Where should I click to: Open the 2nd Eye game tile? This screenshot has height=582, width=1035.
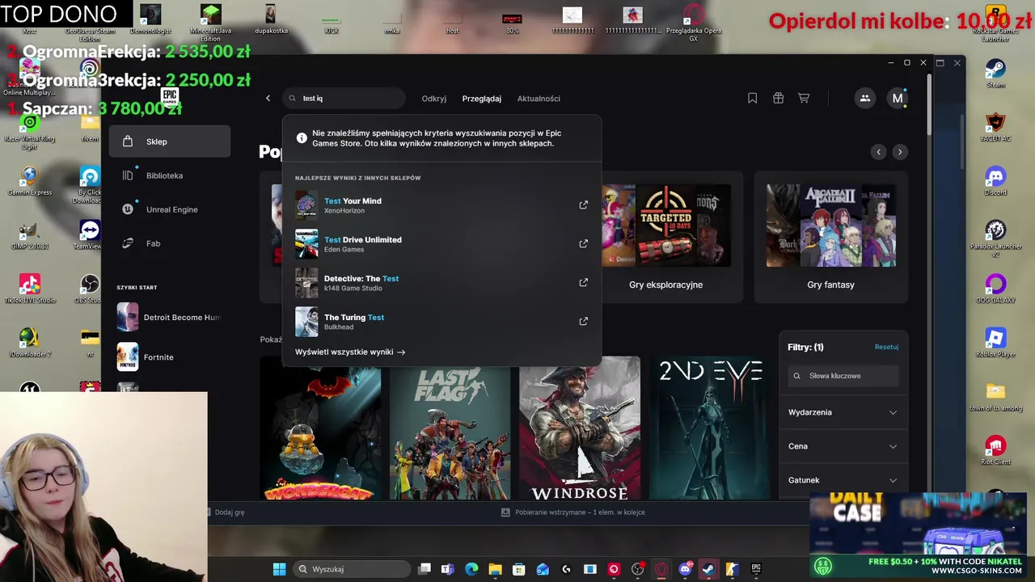pos(709,428)
